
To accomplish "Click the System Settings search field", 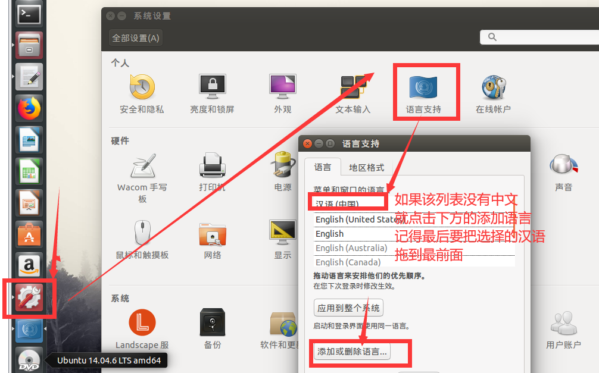I will point(539,37).
